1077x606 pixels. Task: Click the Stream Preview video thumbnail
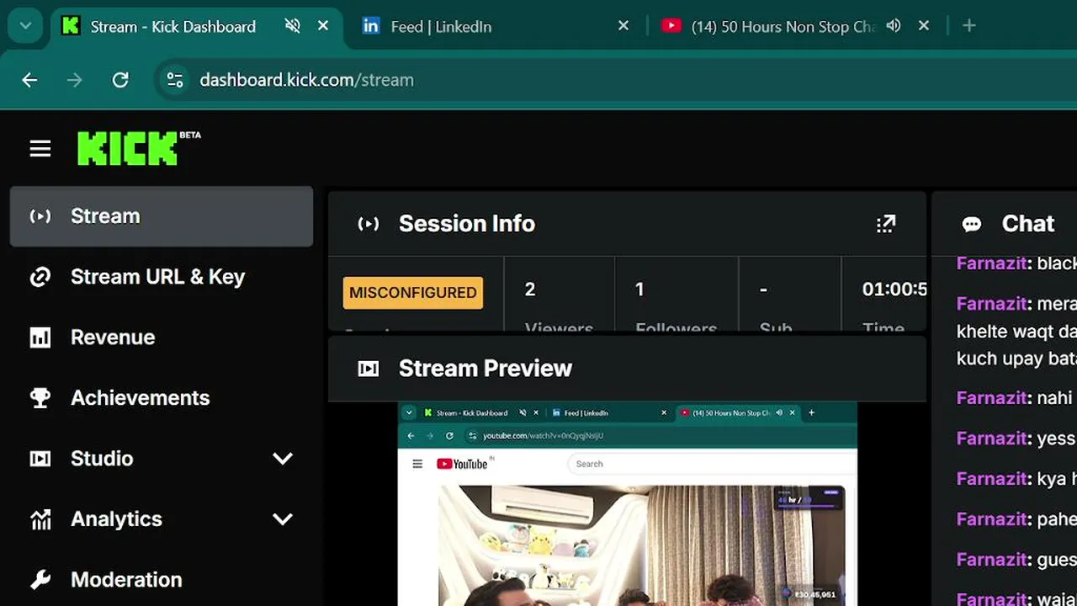pos(628,504)
